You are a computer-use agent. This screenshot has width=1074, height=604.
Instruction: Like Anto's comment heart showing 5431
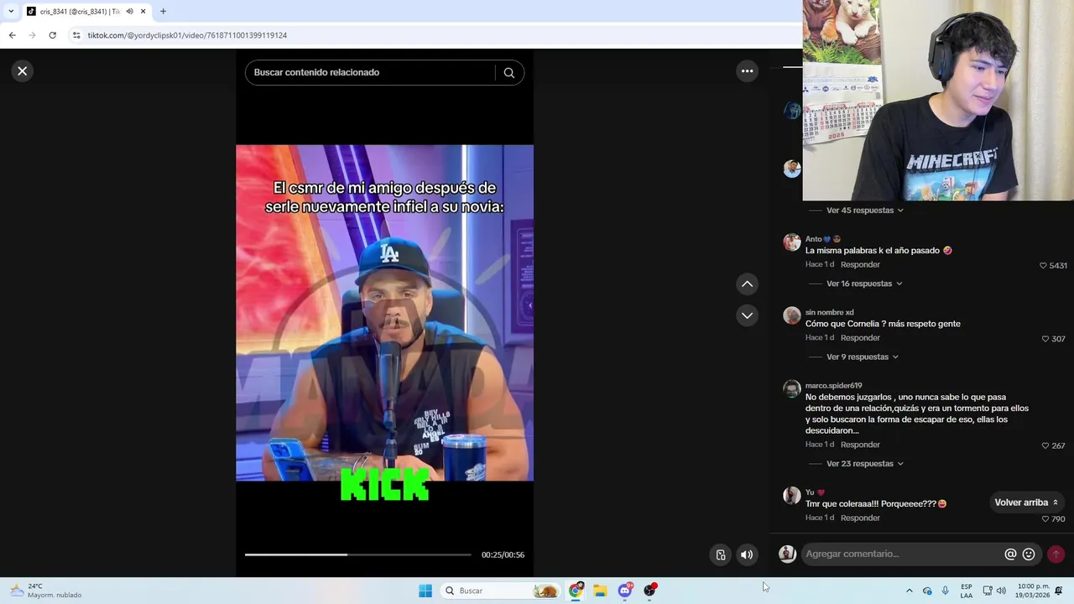pyautogui.click(x=1043, y=265)
